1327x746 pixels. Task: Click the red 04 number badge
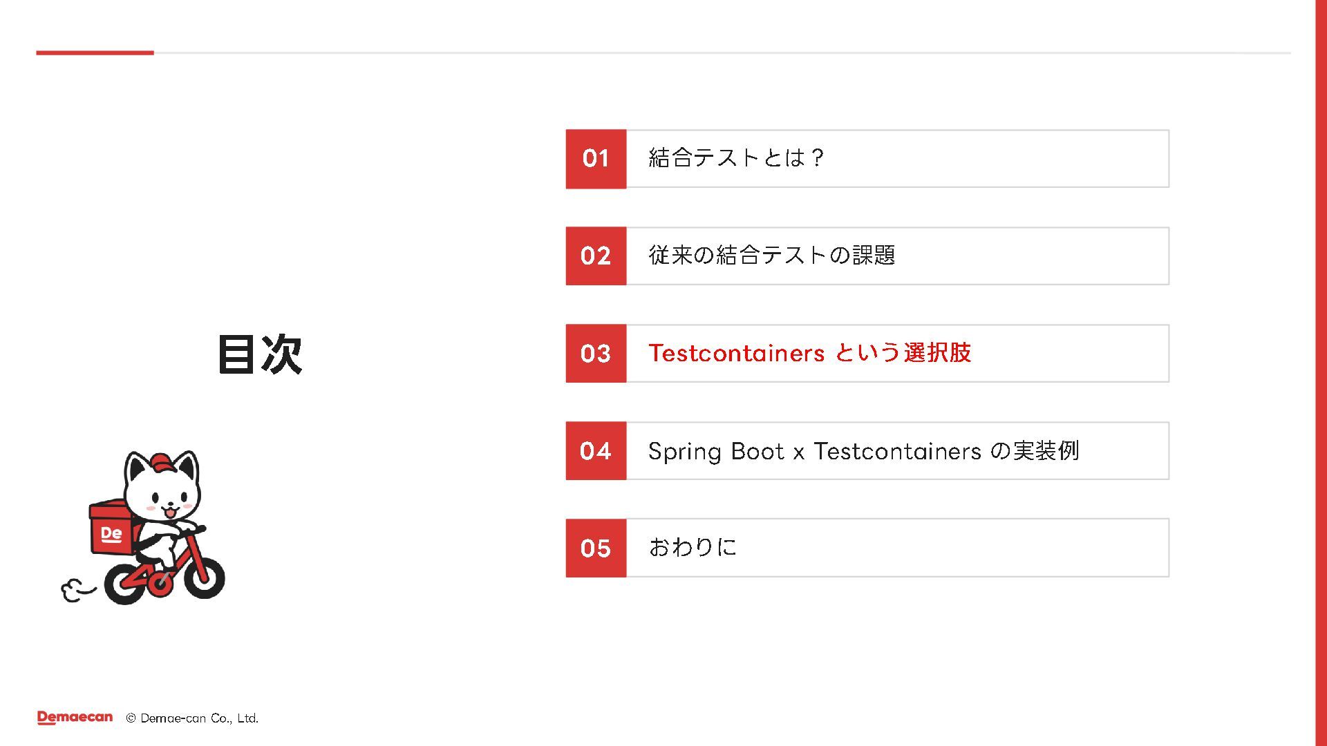tap(596, 450)
